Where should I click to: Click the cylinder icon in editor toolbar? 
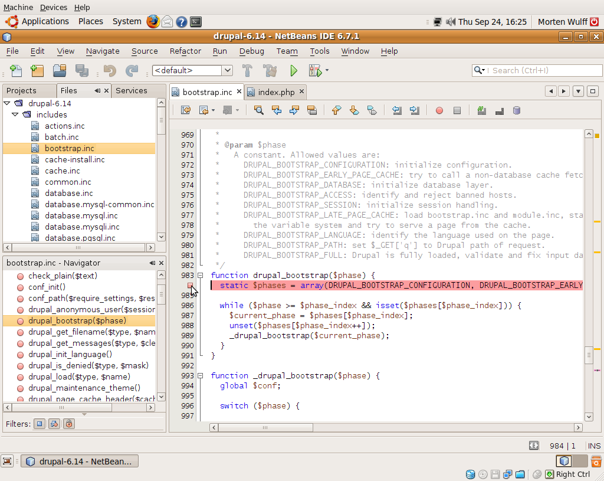tap(517, 110)
